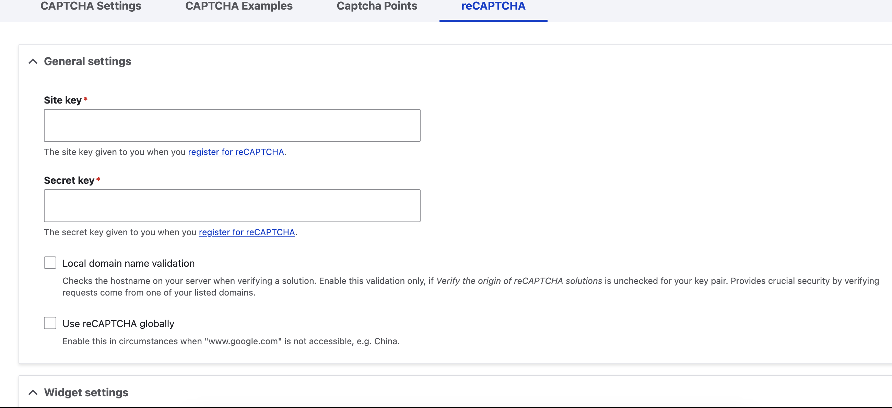Open register for reCAPTCHA link under Site key

pos(236,152)
